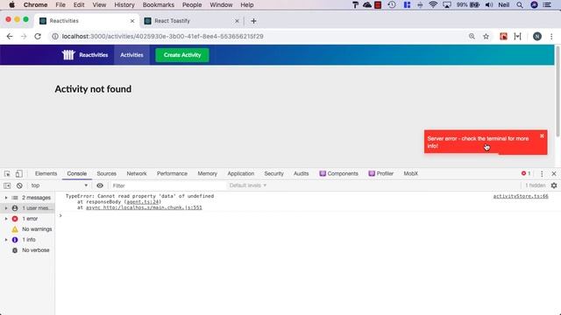Click the browser back arrow
Screen dimensions: 561x315
point(10,37)
